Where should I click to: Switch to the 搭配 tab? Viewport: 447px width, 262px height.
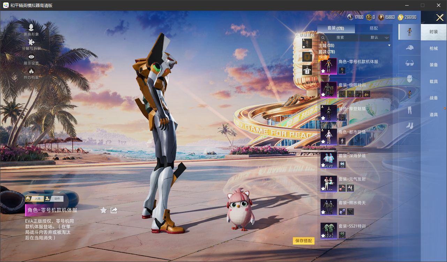(373, 28)
